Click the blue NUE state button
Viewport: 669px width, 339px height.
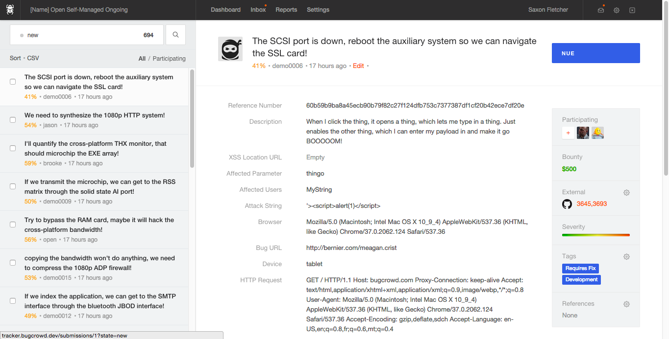(595, 53)
